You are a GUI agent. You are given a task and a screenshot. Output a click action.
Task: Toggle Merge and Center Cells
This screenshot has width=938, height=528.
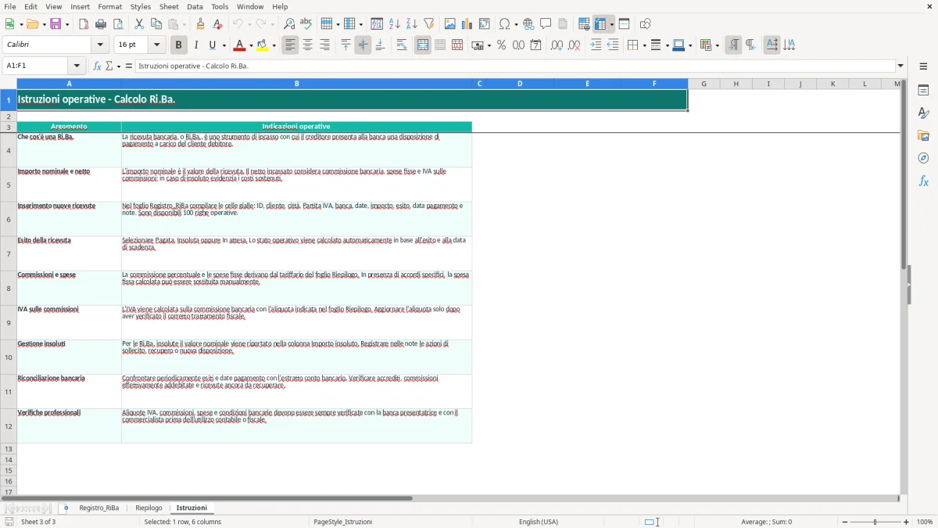click(423, 45)
